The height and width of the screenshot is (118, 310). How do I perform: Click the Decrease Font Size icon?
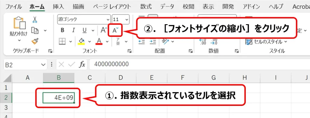115,30
